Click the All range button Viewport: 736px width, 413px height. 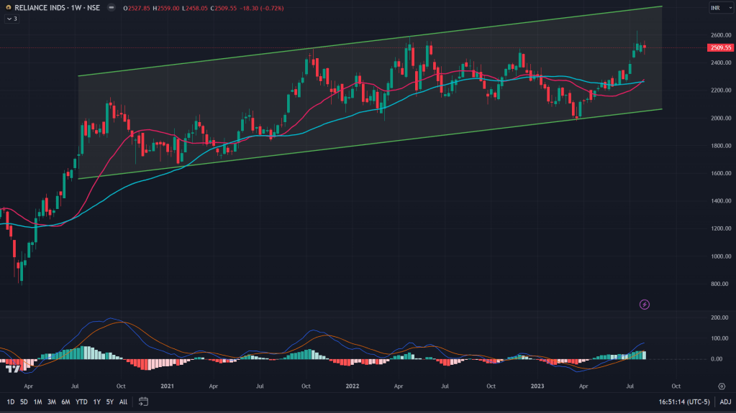point(123,402)
